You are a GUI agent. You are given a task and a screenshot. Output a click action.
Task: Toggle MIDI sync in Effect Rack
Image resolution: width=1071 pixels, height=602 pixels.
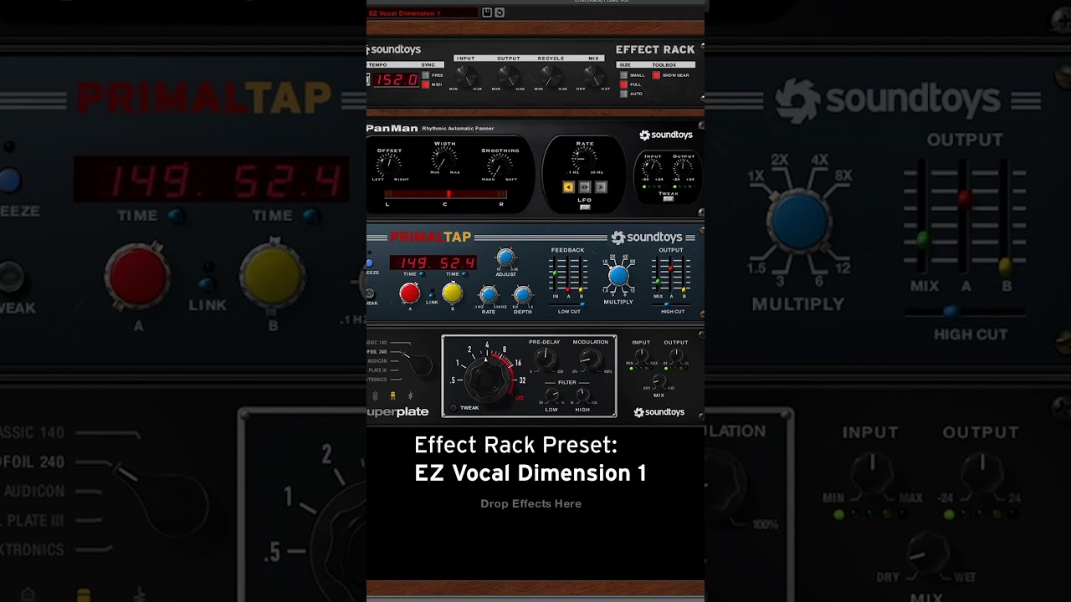click(425, 84)
